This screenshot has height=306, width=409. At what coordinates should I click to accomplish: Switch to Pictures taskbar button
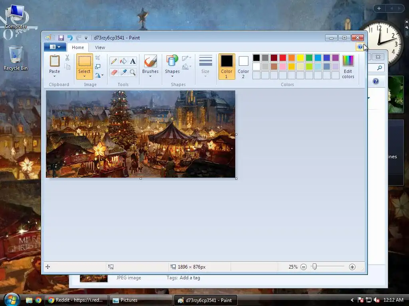point(141,300)
